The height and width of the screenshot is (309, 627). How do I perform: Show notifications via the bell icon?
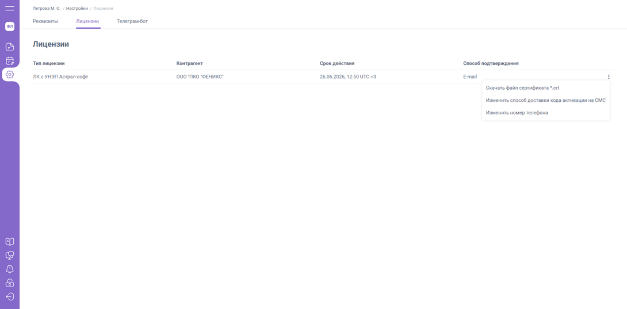tap(10, 269)
